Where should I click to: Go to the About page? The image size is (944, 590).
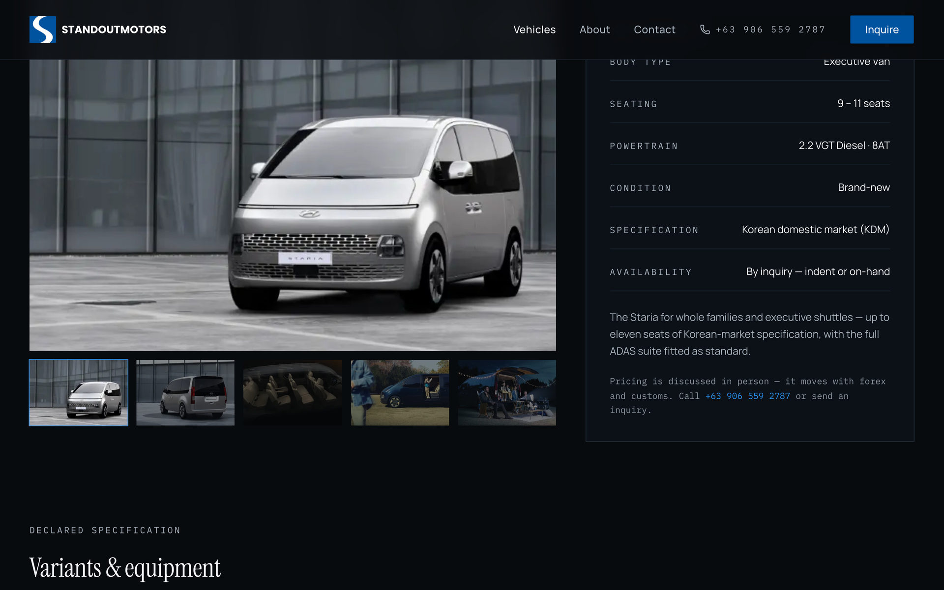(594, 29)
